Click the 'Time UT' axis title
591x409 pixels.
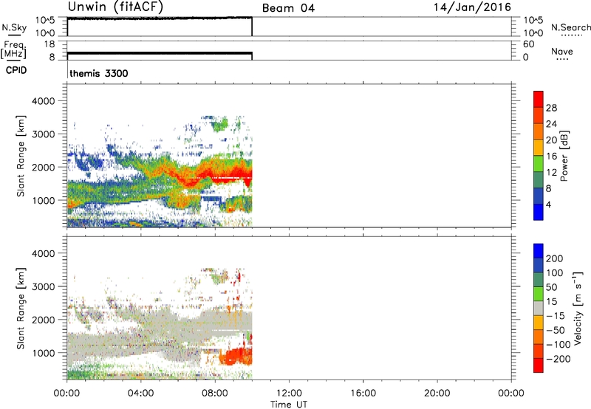(289, 405)
